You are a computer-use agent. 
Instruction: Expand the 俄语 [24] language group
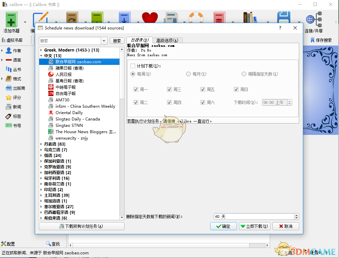click(41, 155)
